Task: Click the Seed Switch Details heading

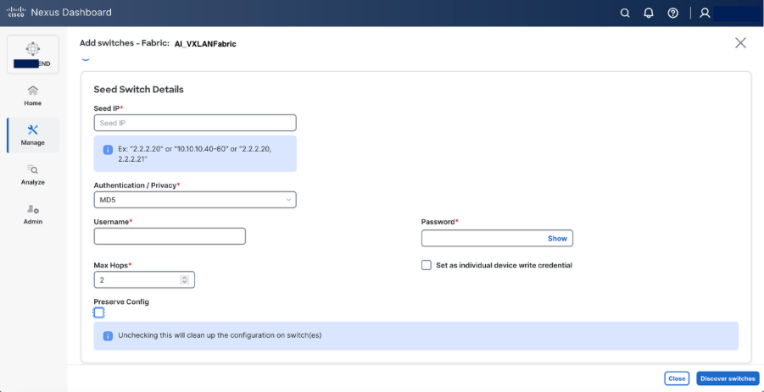Action: click(x=138, y=90)
